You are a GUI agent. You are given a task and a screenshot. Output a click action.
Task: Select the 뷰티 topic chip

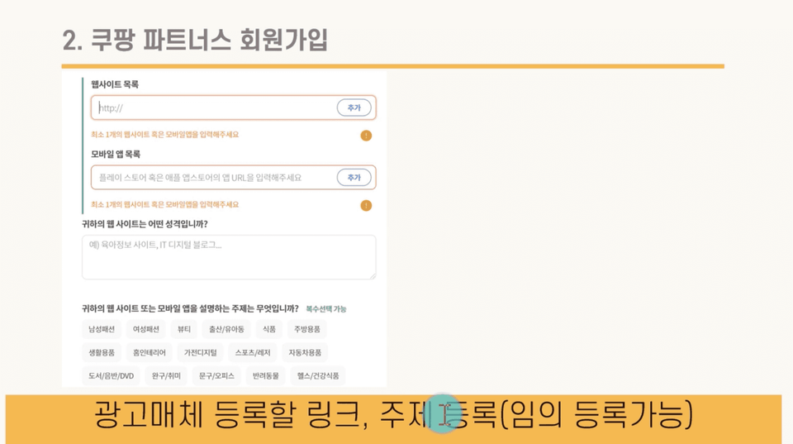tap(184, 329)
